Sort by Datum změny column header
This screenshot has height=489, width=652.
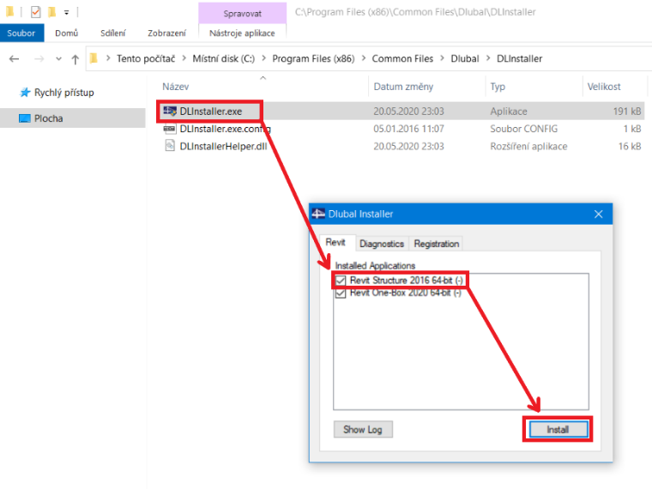403,87
